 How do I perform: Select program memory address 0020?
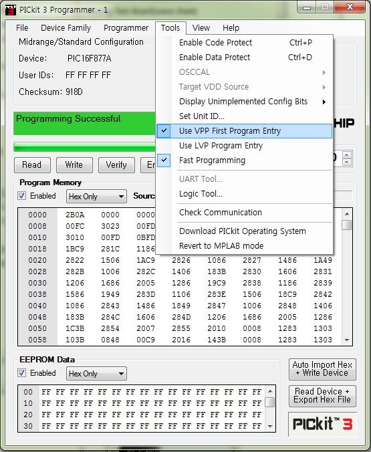[x=37, y=260]
